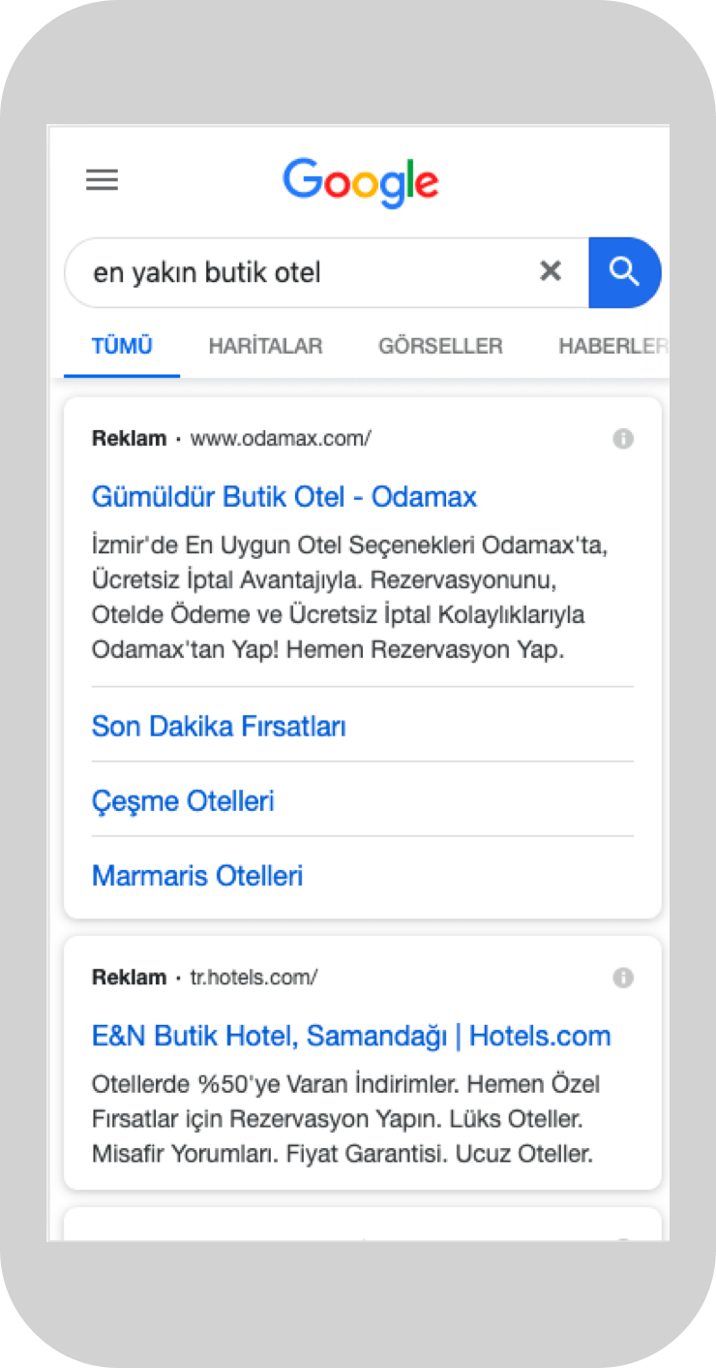Open 'E&N Butik Hotel, Samandağı | Hotels.com' result
Screen dimensions: 716x1368
[351, 1036]
